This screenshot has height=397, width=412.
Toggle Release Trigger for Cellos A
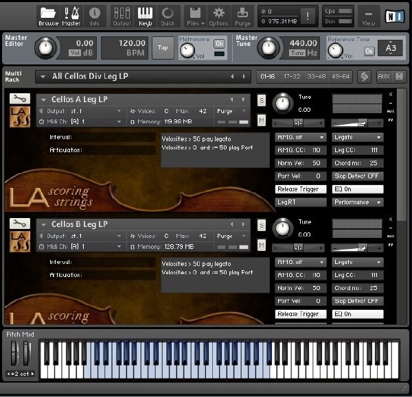pos(301,189)
